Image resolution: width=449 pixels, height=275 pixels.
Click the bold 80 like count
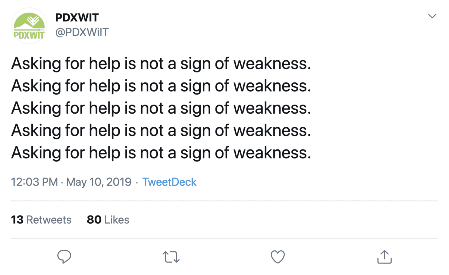[x=94, y=220]
